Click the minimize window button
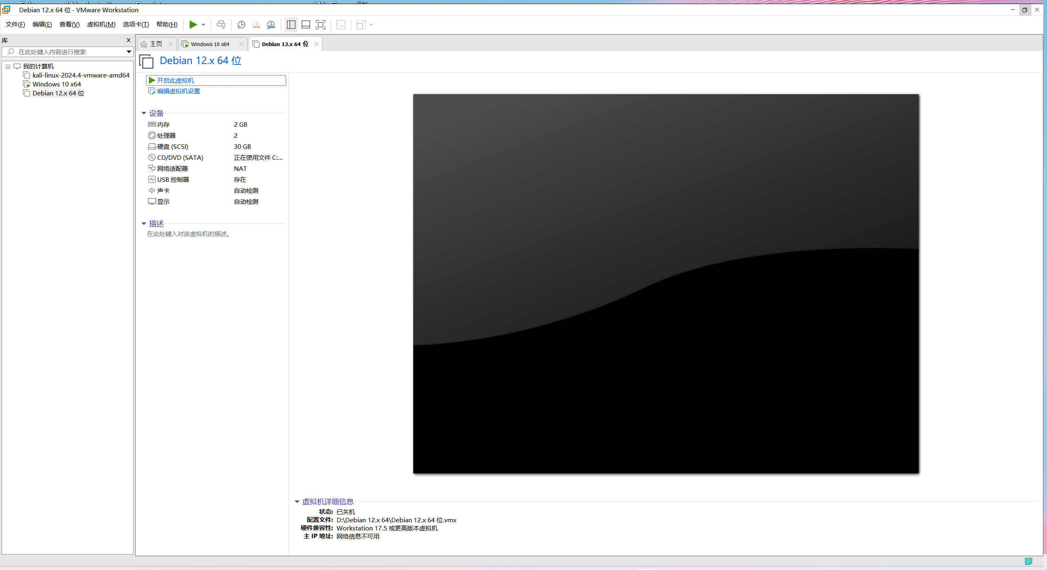Screen dimensions: 1047x570 pos(1013,10)
